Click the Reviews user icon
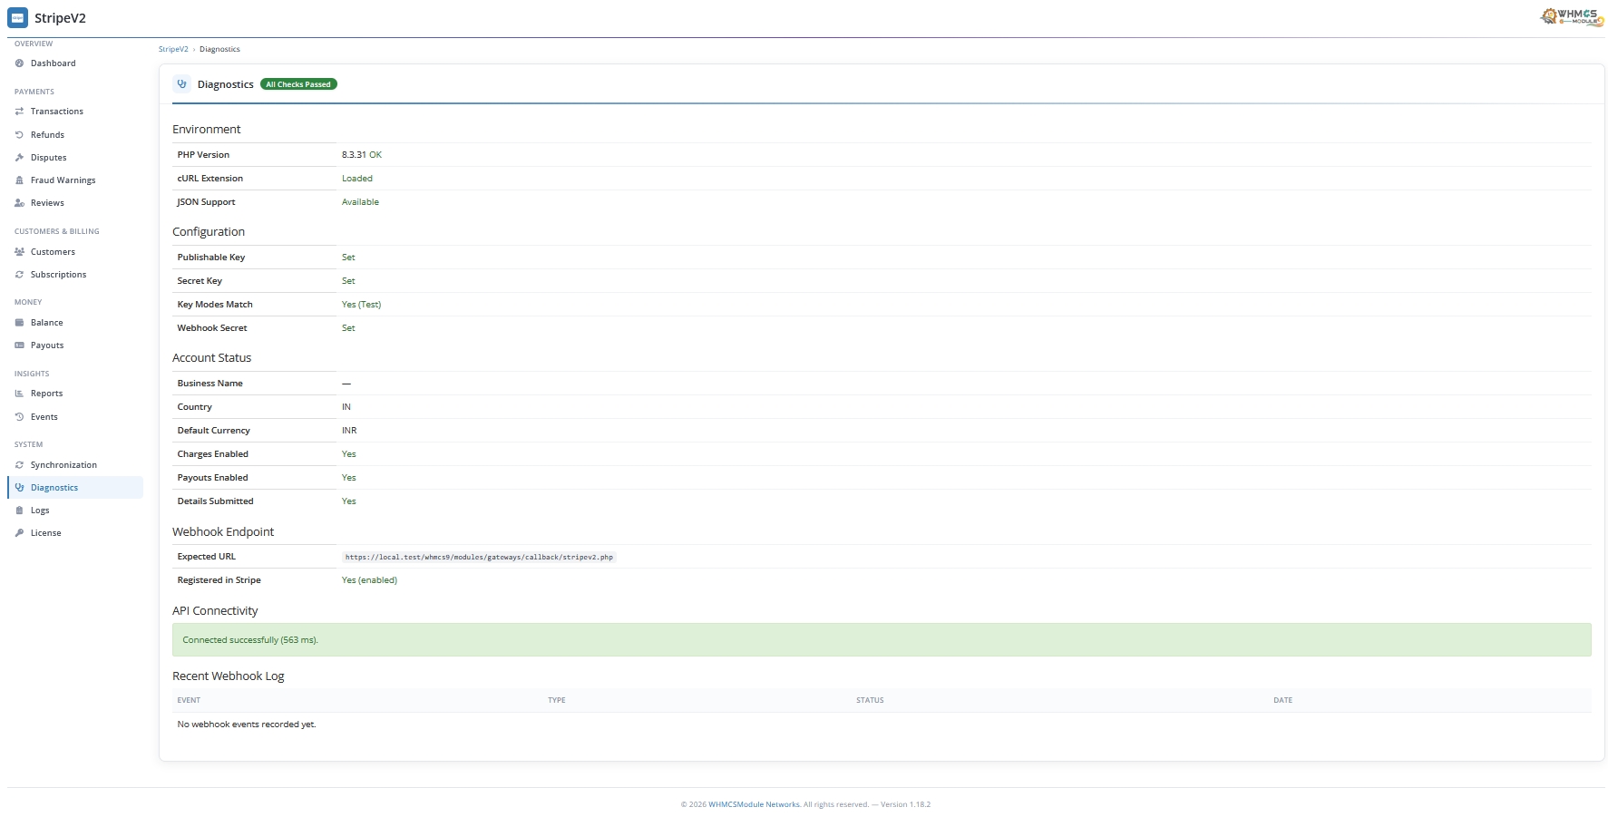1608x817 pixels. (19, 203)
